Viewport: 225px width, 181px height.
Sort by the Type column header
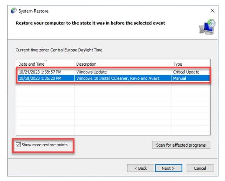pos(190,64)
